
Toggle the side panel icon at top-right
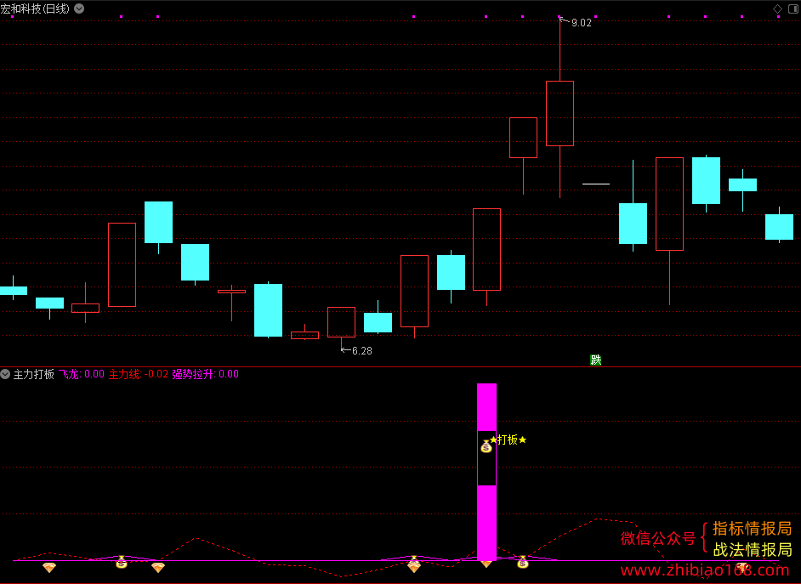coord(793,9)
